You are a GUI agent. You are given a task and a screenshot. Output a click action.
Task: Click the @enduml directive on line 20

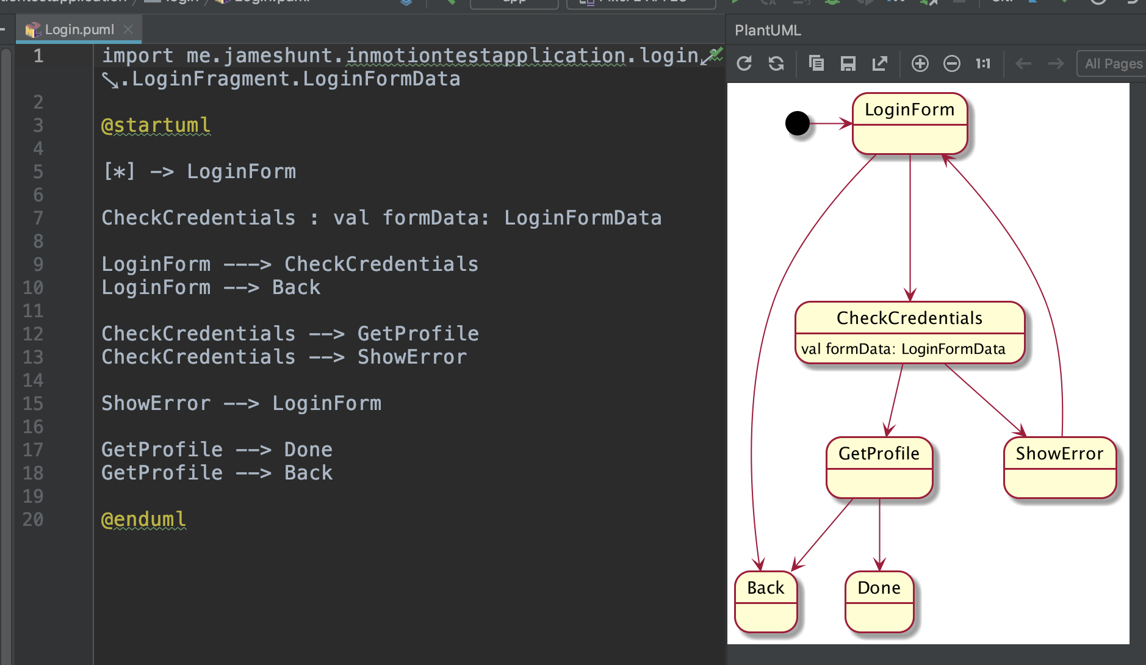click(x=144, y=519)
